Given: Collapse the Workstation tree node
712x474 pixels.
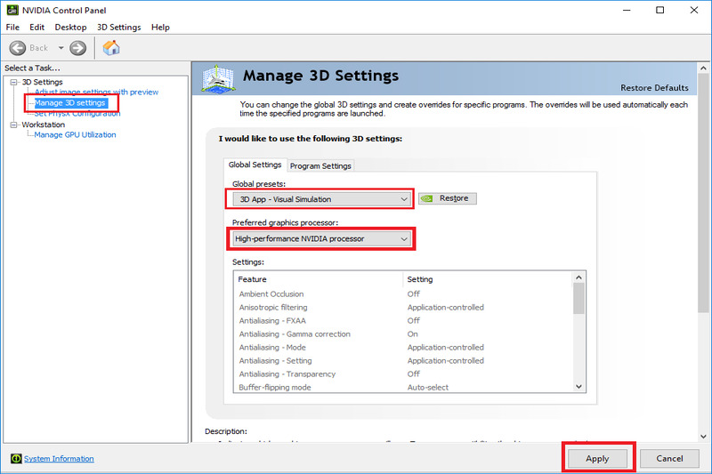Looking at the screenshot, I should click(13, 125).
